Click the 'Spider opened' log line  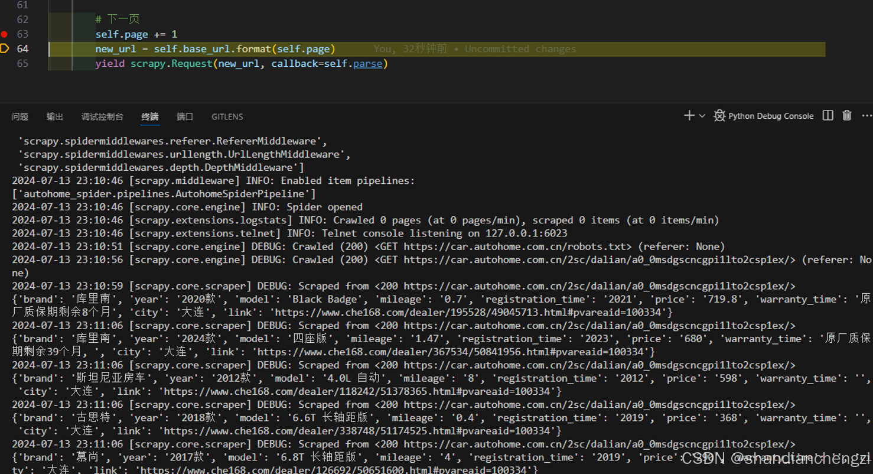click(187, 207)
